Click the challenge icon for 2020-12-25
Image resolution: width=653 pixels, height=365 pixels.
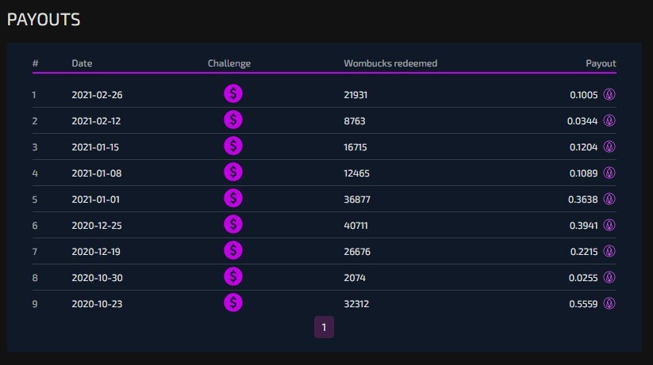232,225
